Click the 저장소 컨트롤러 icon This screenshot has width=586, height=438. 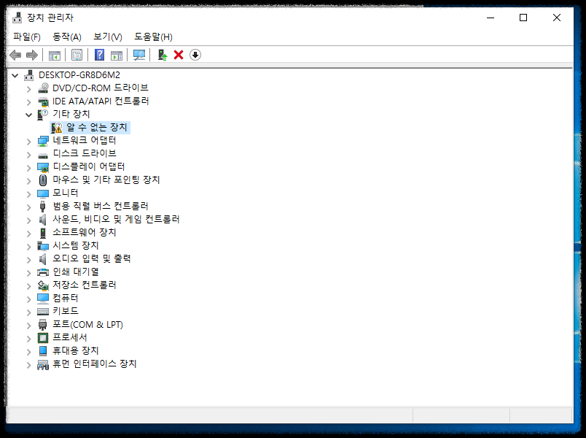(43, 285)
